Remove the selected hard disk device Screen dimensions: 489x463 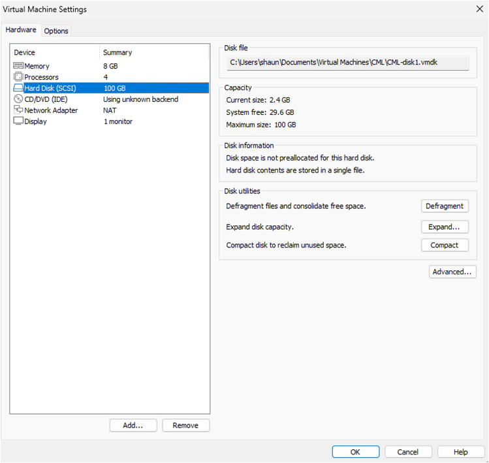pos(185,425)
